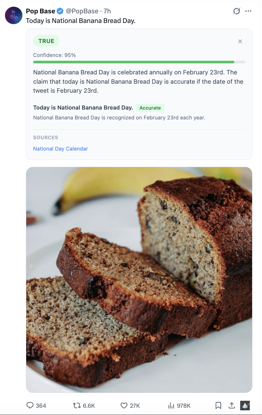Open the banana bread photo
The height and width of the screenshot is (415, 262).
[139, 278]
